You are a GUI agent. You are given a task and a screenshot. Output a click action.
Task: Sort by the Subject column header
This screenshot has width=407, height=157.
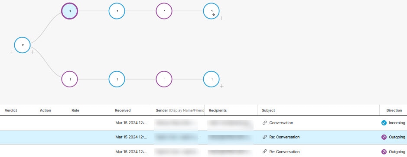point(268,110)
